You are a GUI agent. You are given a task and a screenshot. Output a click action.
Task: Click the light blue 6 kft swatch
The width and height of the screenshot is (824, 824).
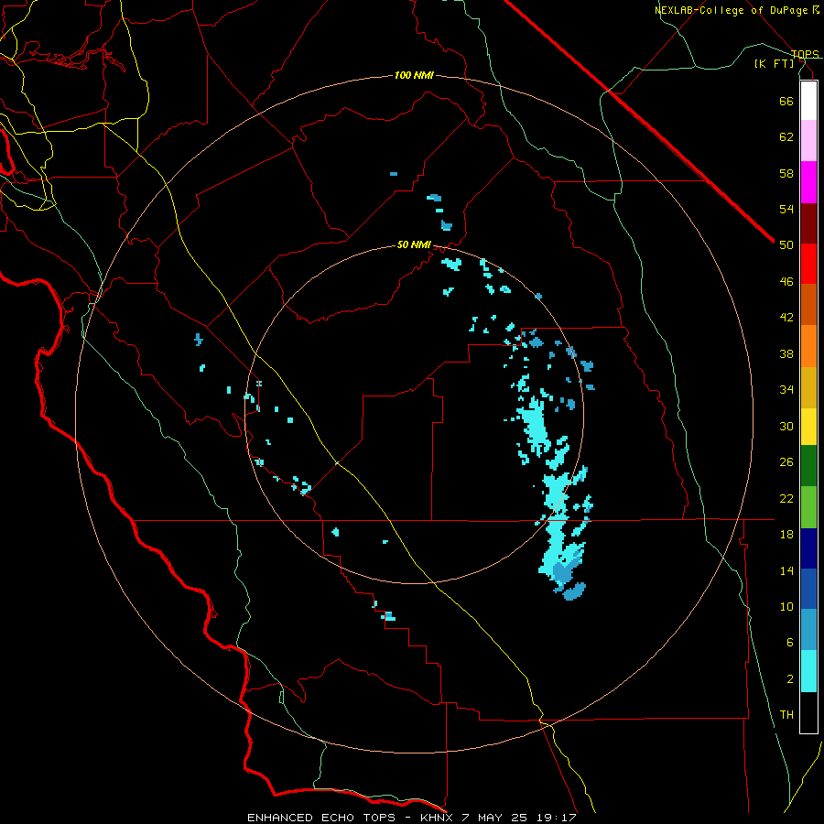(808, 630)
